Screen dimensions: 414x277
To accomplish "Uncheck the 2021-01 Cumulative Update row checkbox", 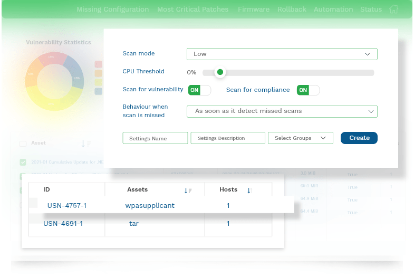I will (x=23, y=162).
